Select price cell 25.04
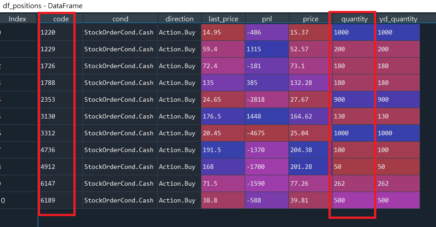 tap(311, 133)
